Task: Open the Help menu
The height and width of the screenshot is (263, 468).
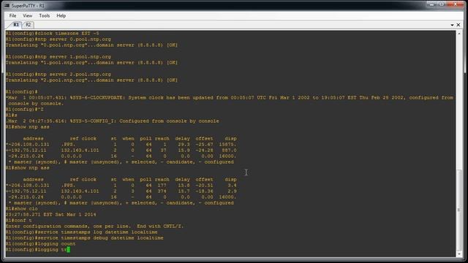Action: [x=61, y=15]
